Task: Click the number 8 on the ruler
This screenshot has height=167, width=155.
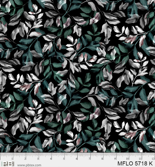Action: pos(102,159)
